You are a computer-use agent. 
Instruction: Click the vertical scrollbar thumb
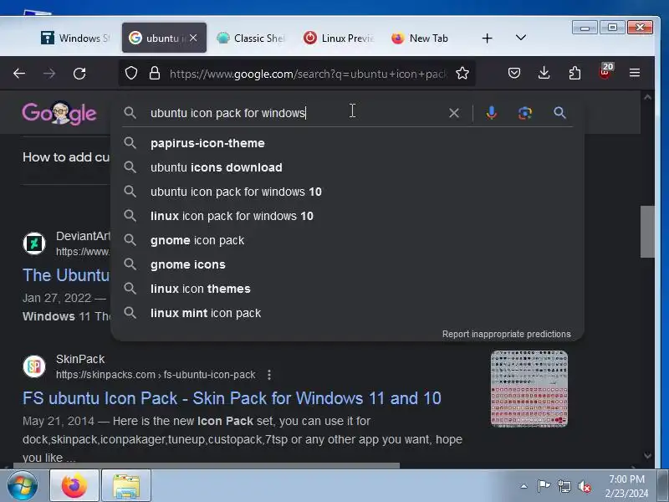click(647, 232)
